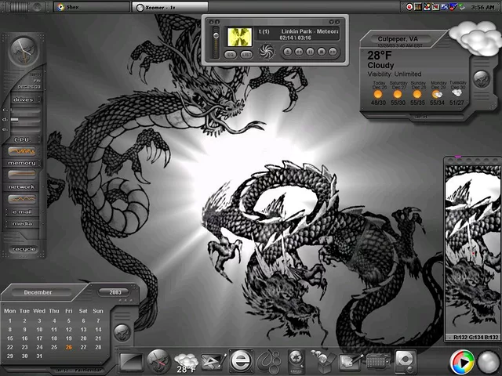Image resolution: width=502 pixels, height=376 pixels.
Task: Open the 28°F weather cloud dock icon
Action: pos(186,363)
